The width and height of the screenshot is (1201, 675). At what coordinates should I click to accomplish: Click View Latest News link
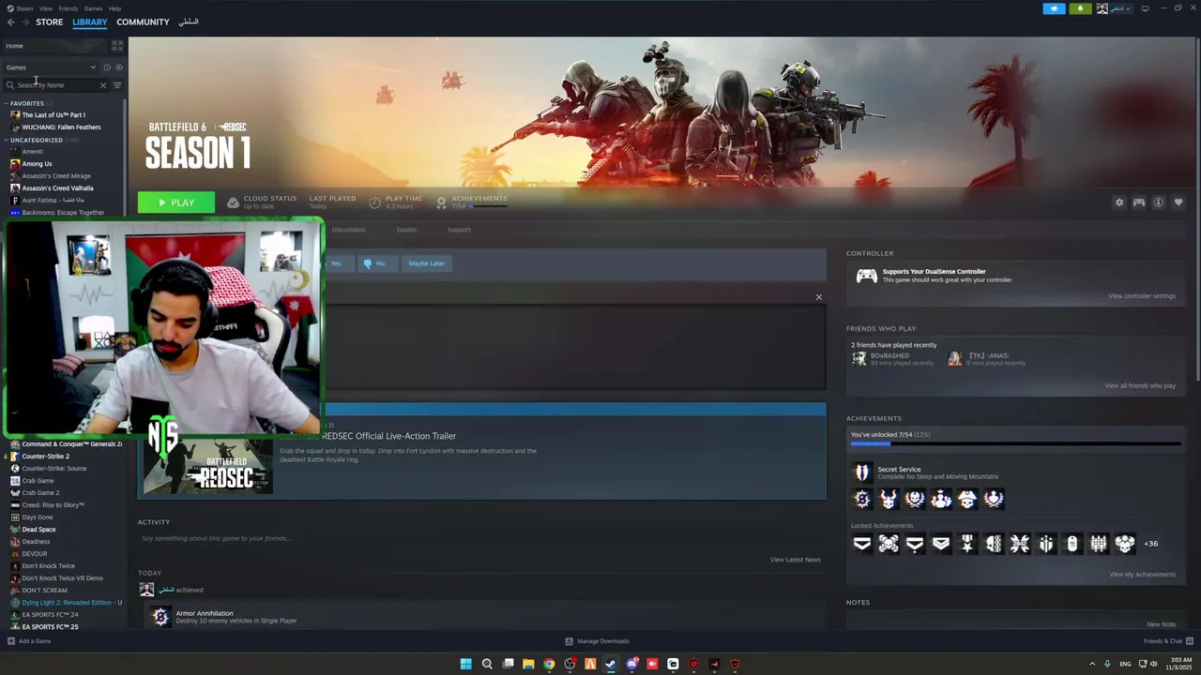click(796, 560)
